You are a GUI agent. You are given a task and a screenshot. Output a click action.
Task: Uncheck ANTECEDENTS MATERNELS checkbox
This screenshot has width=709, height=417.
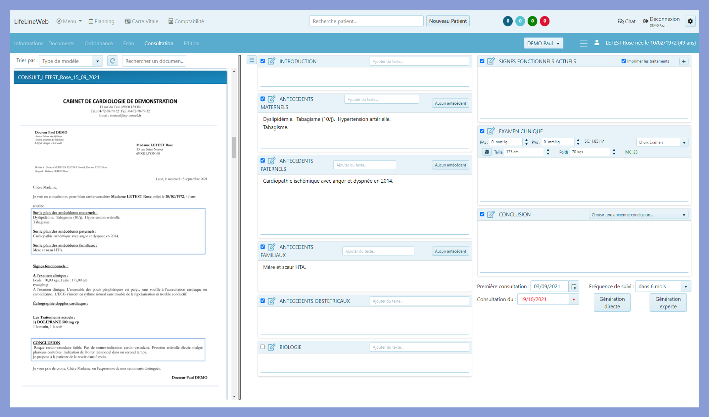point(262,99)
